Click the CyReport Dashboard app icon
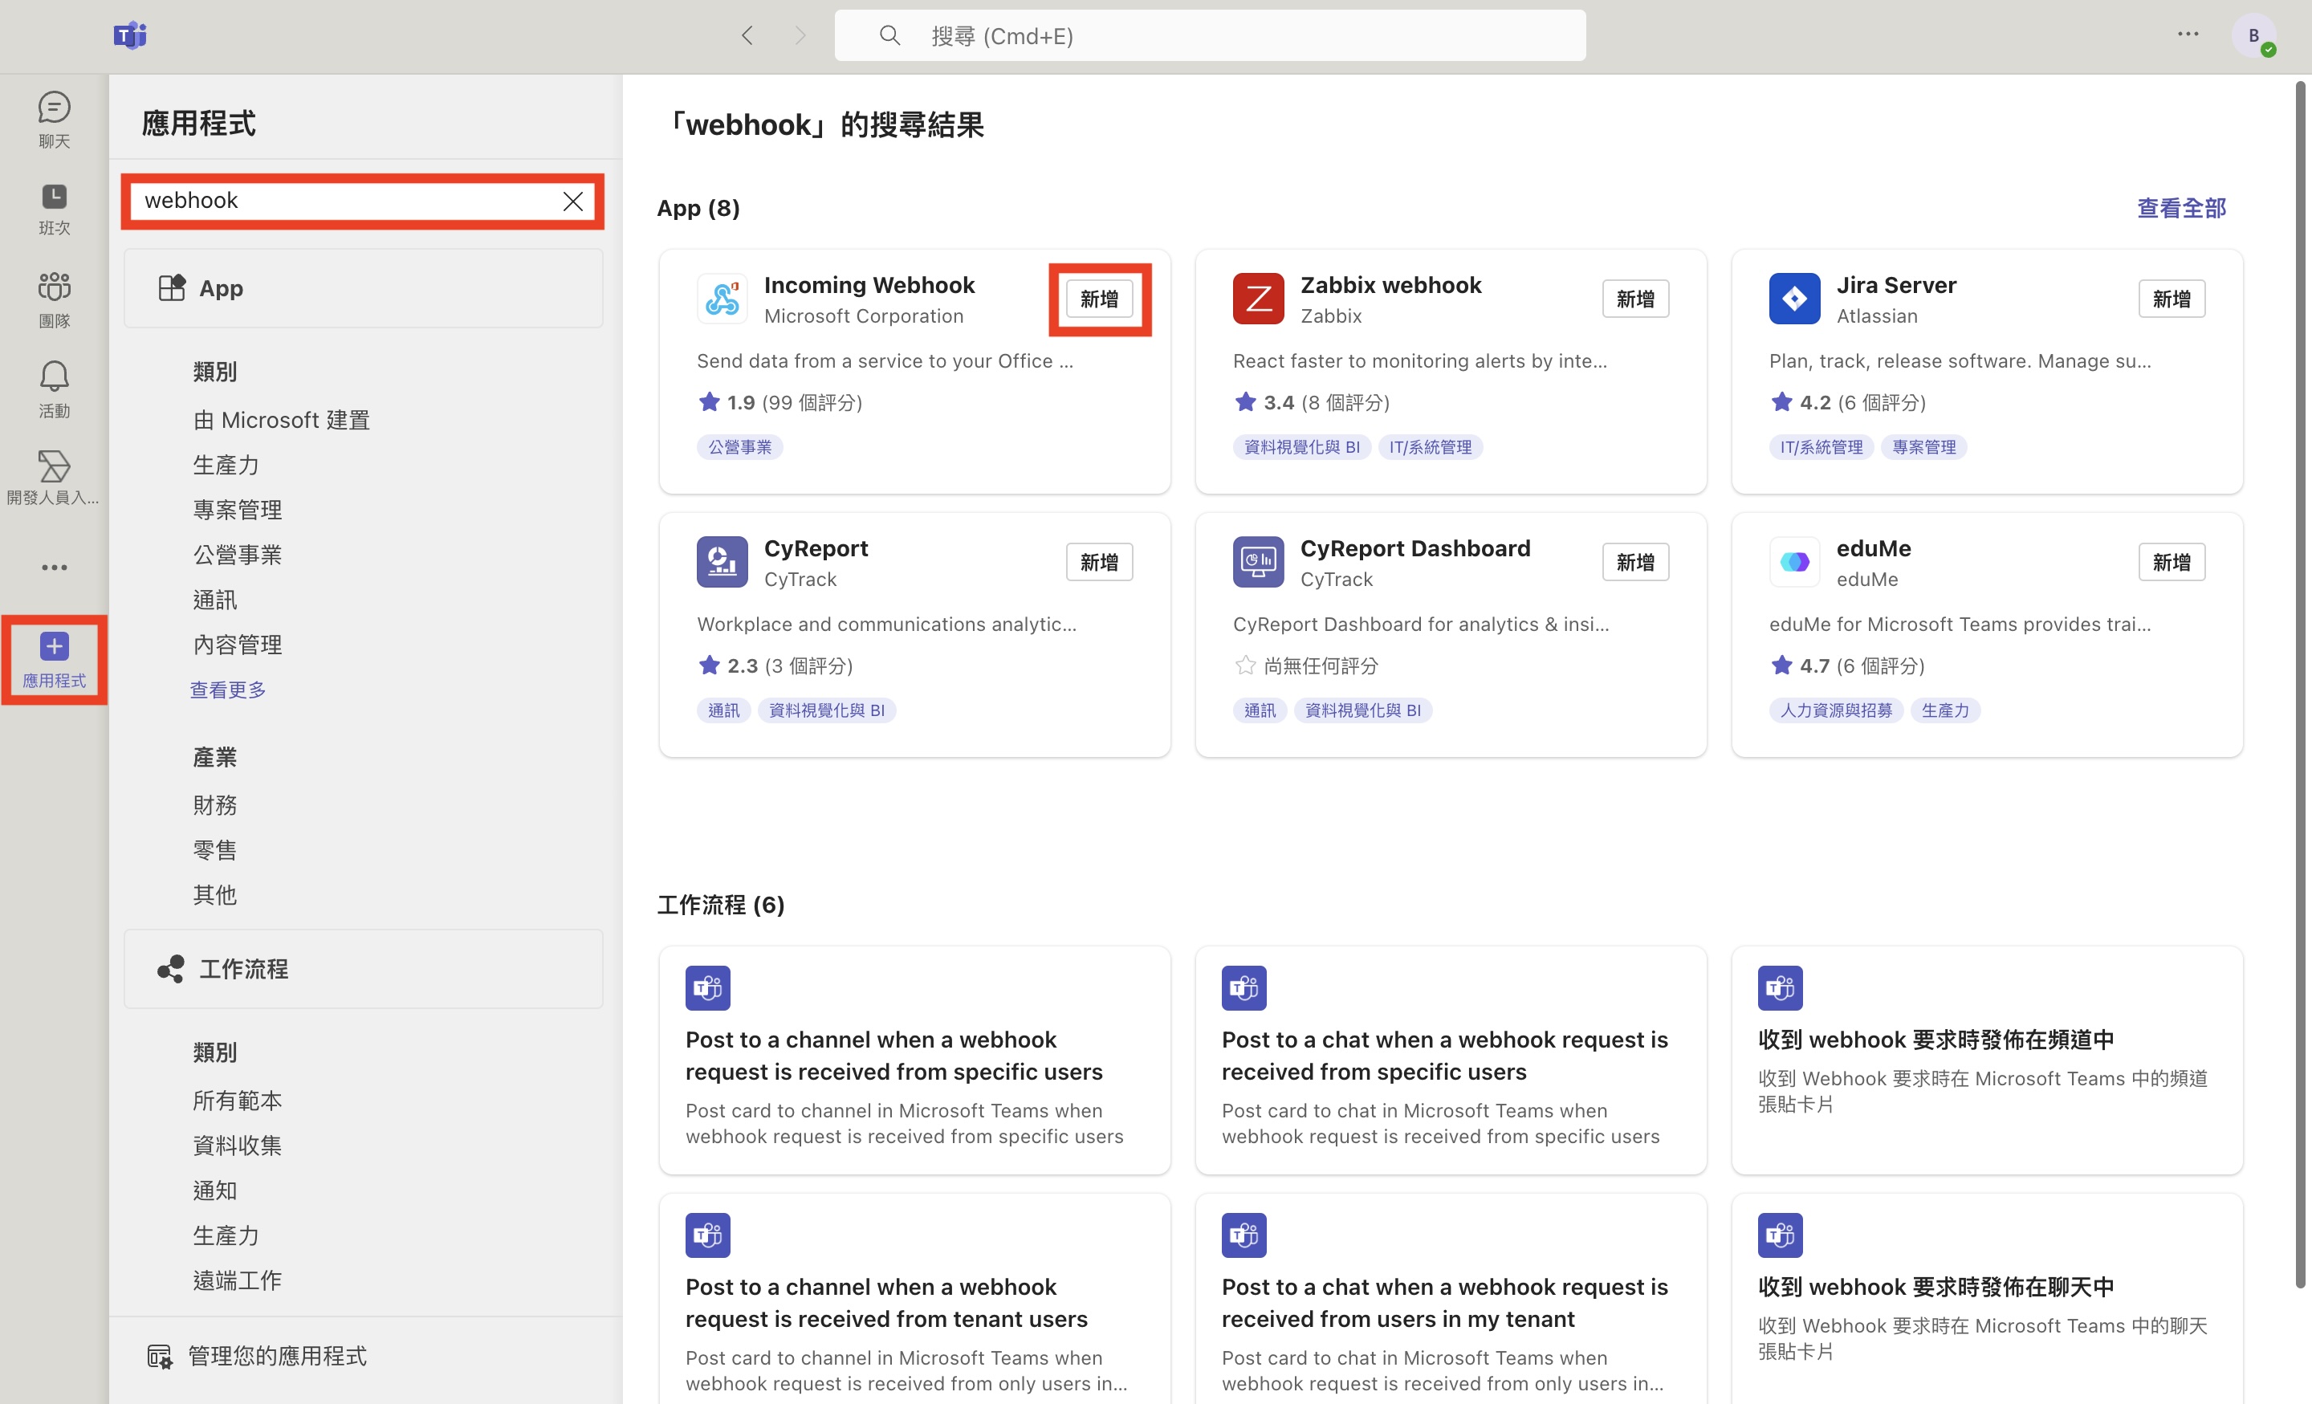This screenshot has height=1404, width=2312. click(x=1258, y=562)
